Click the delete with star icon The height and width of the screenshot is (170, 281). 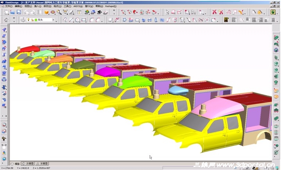point(221,12)
